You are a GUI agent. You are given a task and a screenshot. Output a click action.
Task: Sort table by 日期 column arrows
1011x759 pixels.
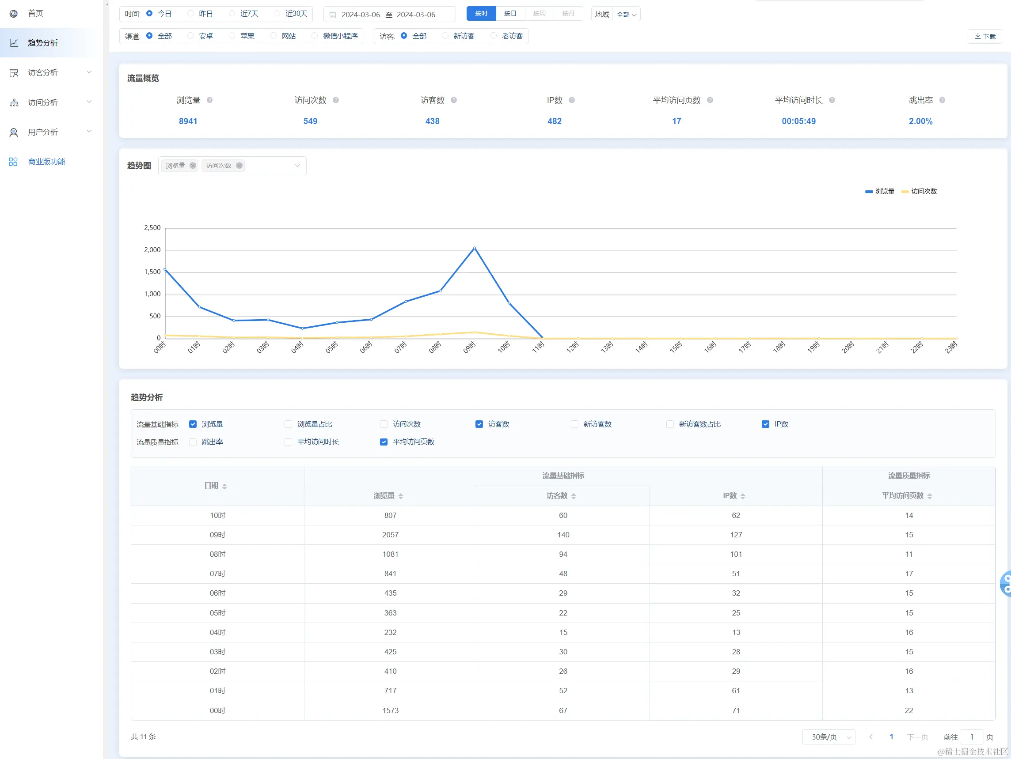click(x=224, y=487)
